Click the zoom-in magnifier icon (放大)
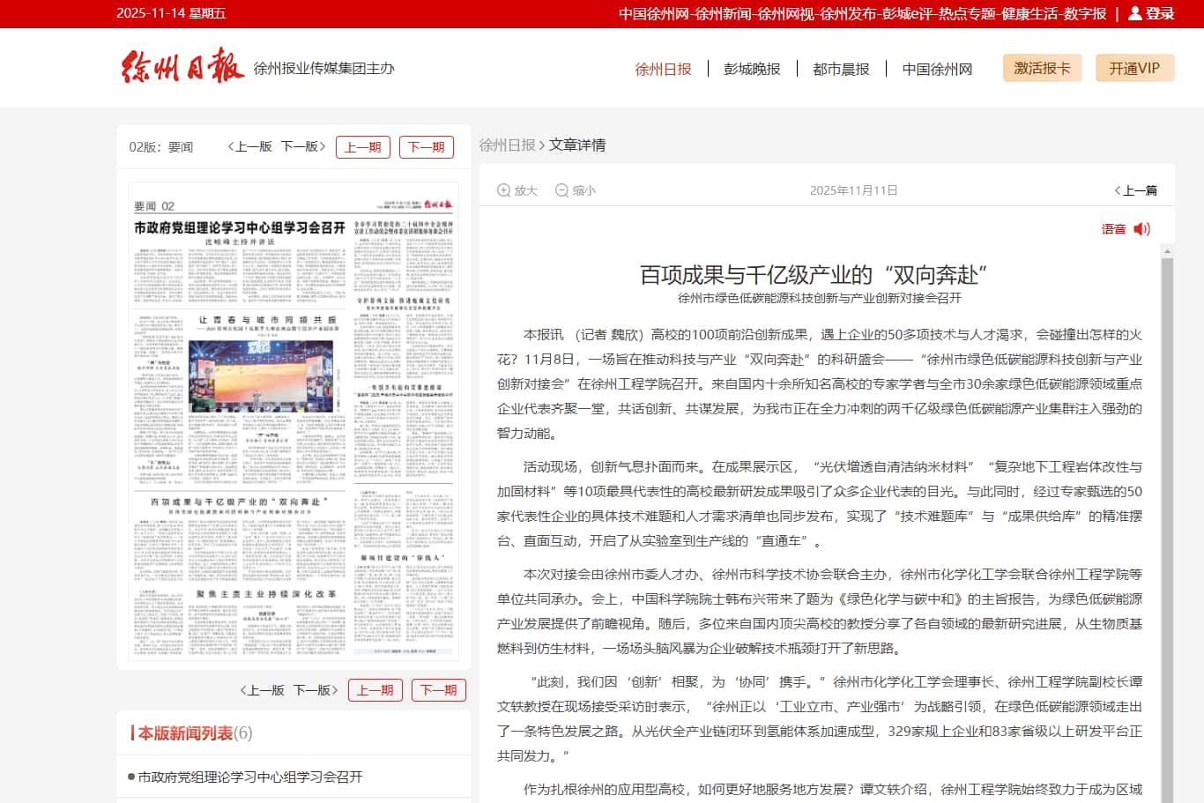This screenshot has width=1204, height=803. 504,190
